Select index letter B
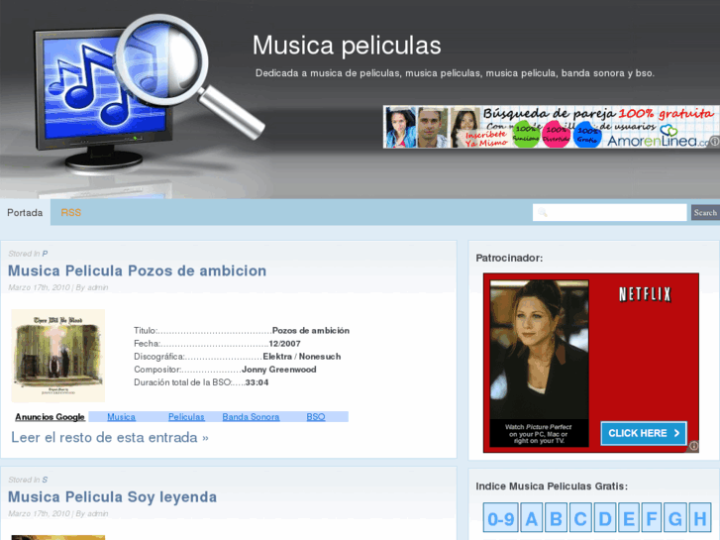Viewport: 720px width, 540px height. click(x=556, y=518)
